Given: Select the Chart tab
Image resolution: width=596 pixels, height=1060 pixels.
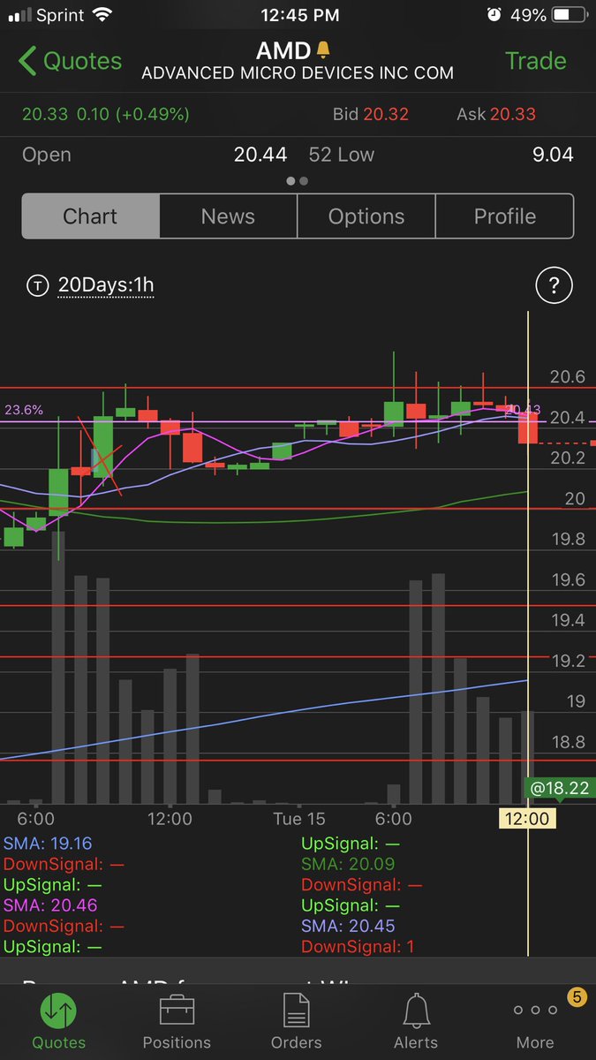Looking at the screenshot, I should click(x=91, y=216).
